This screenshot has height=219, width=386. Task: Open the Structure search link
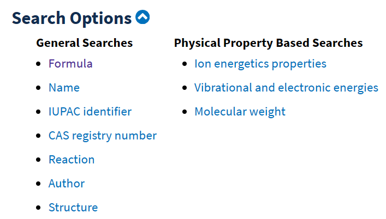[73, 208]
